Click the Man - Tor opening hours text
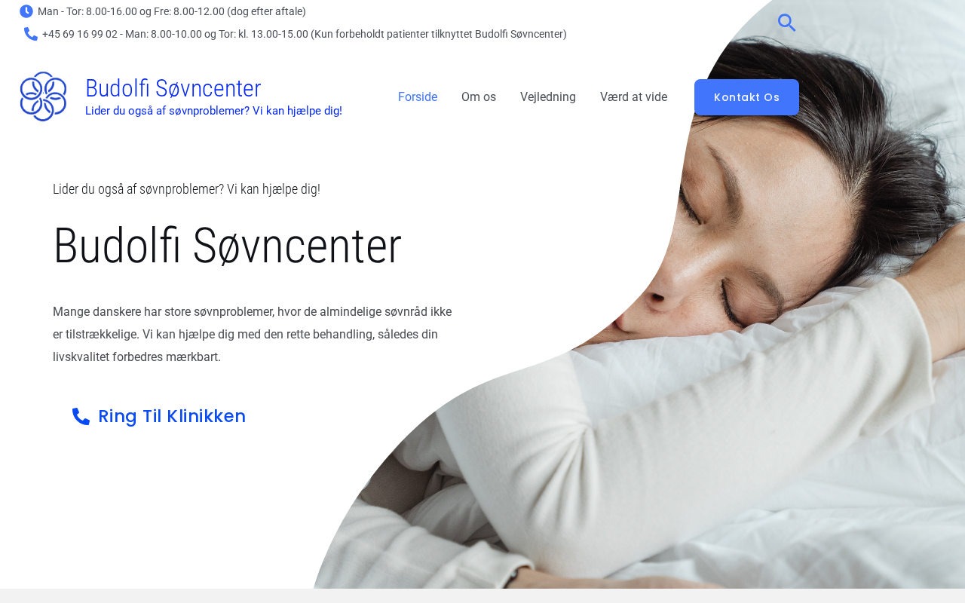 pyautogui.click(x=172, y=11)
